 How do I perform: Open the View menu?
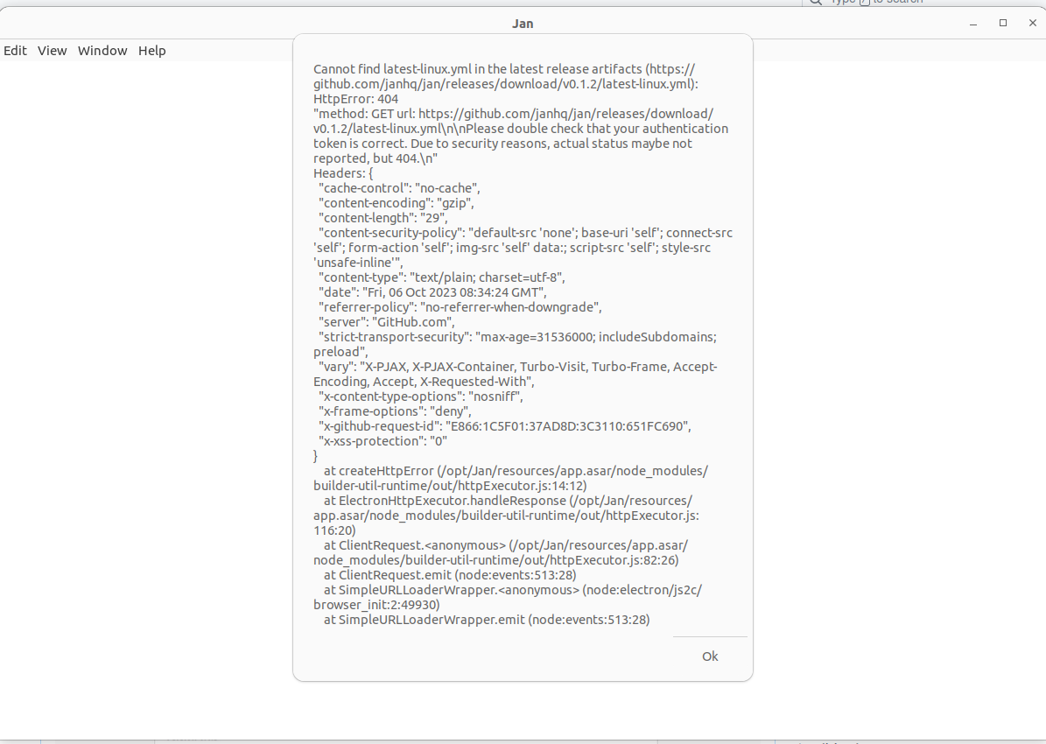pyautogui.click(x=52, y=51)
